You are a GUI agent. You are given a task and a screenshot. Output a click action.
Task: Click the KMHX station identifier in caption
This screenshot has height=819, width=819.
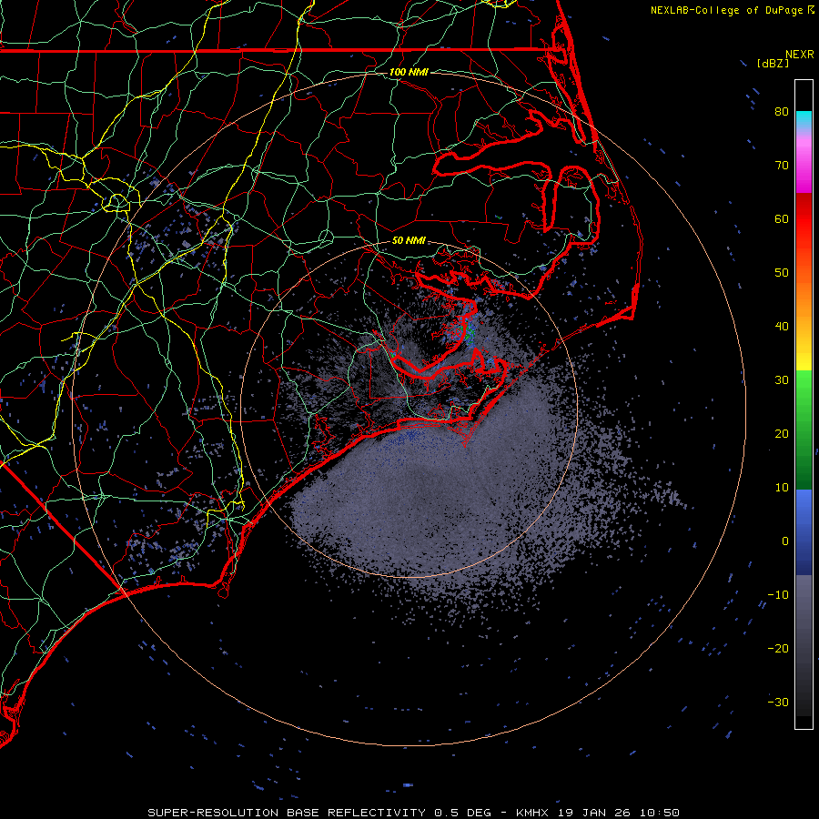click(x=532, y=813)
